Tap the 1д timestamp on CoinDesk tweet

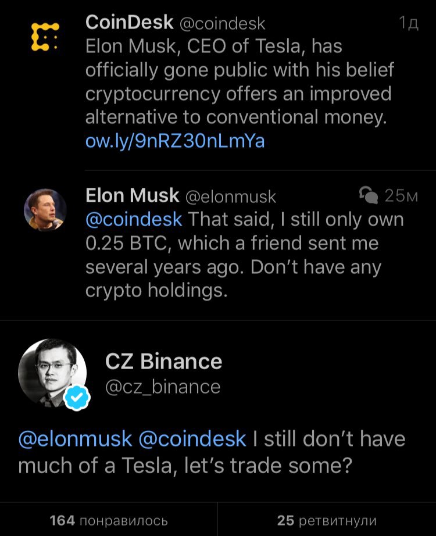click(x=409, y=23)
